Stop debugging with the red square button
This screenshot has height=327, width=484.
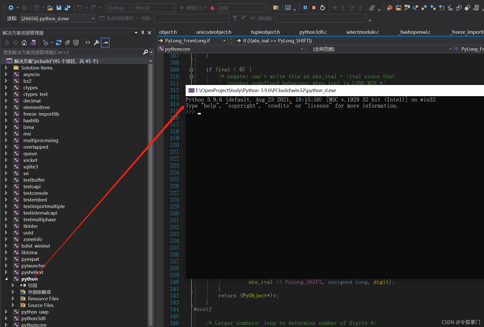(x=314, y=8)
